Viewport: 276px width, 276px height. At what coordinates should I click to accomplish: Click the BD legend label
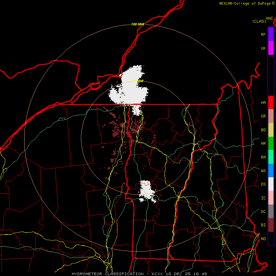[x=263, y=130]
